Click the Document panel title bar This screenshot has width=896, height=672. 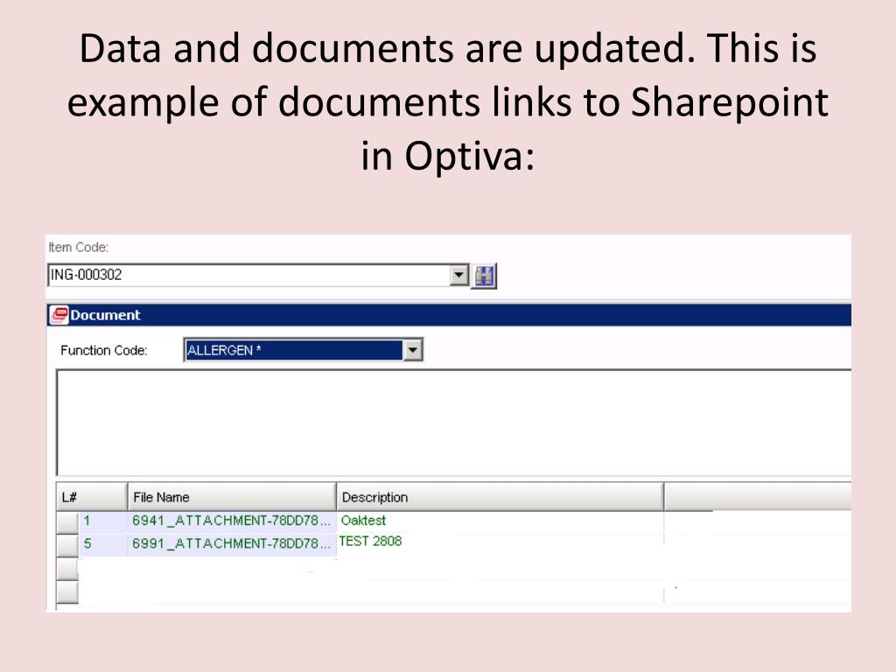coord(449,315)
